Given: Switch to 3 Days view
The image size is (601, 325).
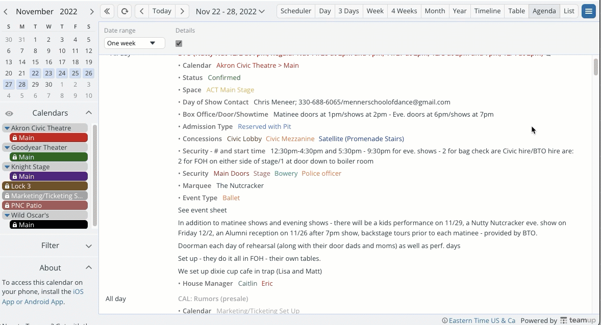Looking at the screenshot, I should 349,11.
